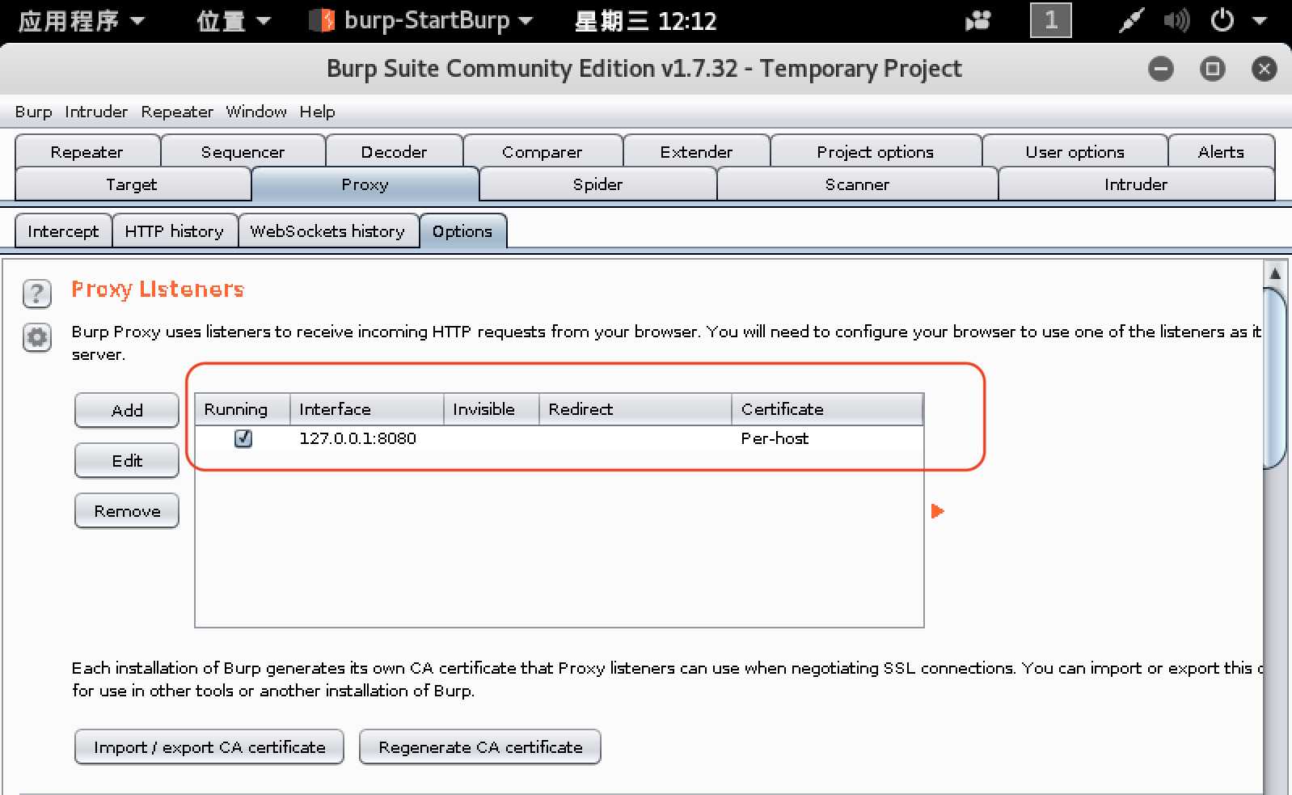The height and width of the screenshot is (795, 1292).
Task: Switch to the Target tab
Action: 132,184
